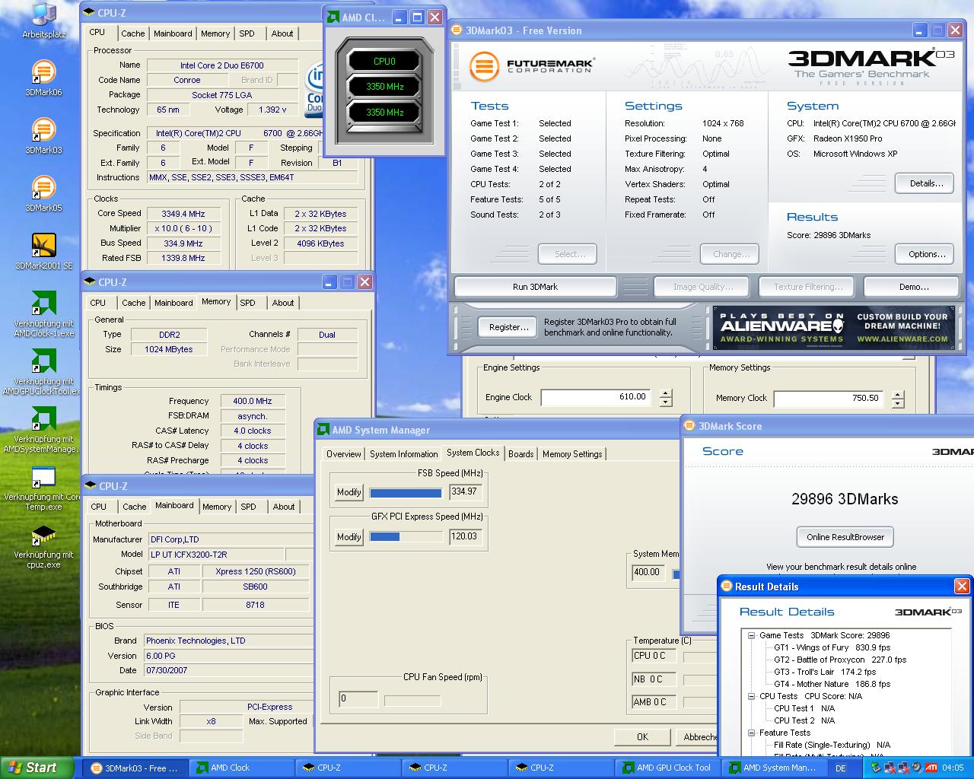Image resolution: width=974 pixels, height=779 pixels.
Task: Launch the 3DMark06 desktop shortcut
Action: coord(43,78)
